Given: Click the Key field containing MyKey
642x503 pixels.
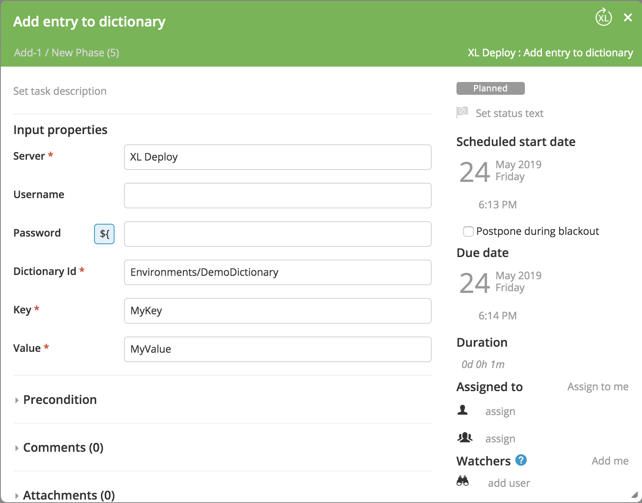Looking at the screenshot, I should (x=278, y=311).
